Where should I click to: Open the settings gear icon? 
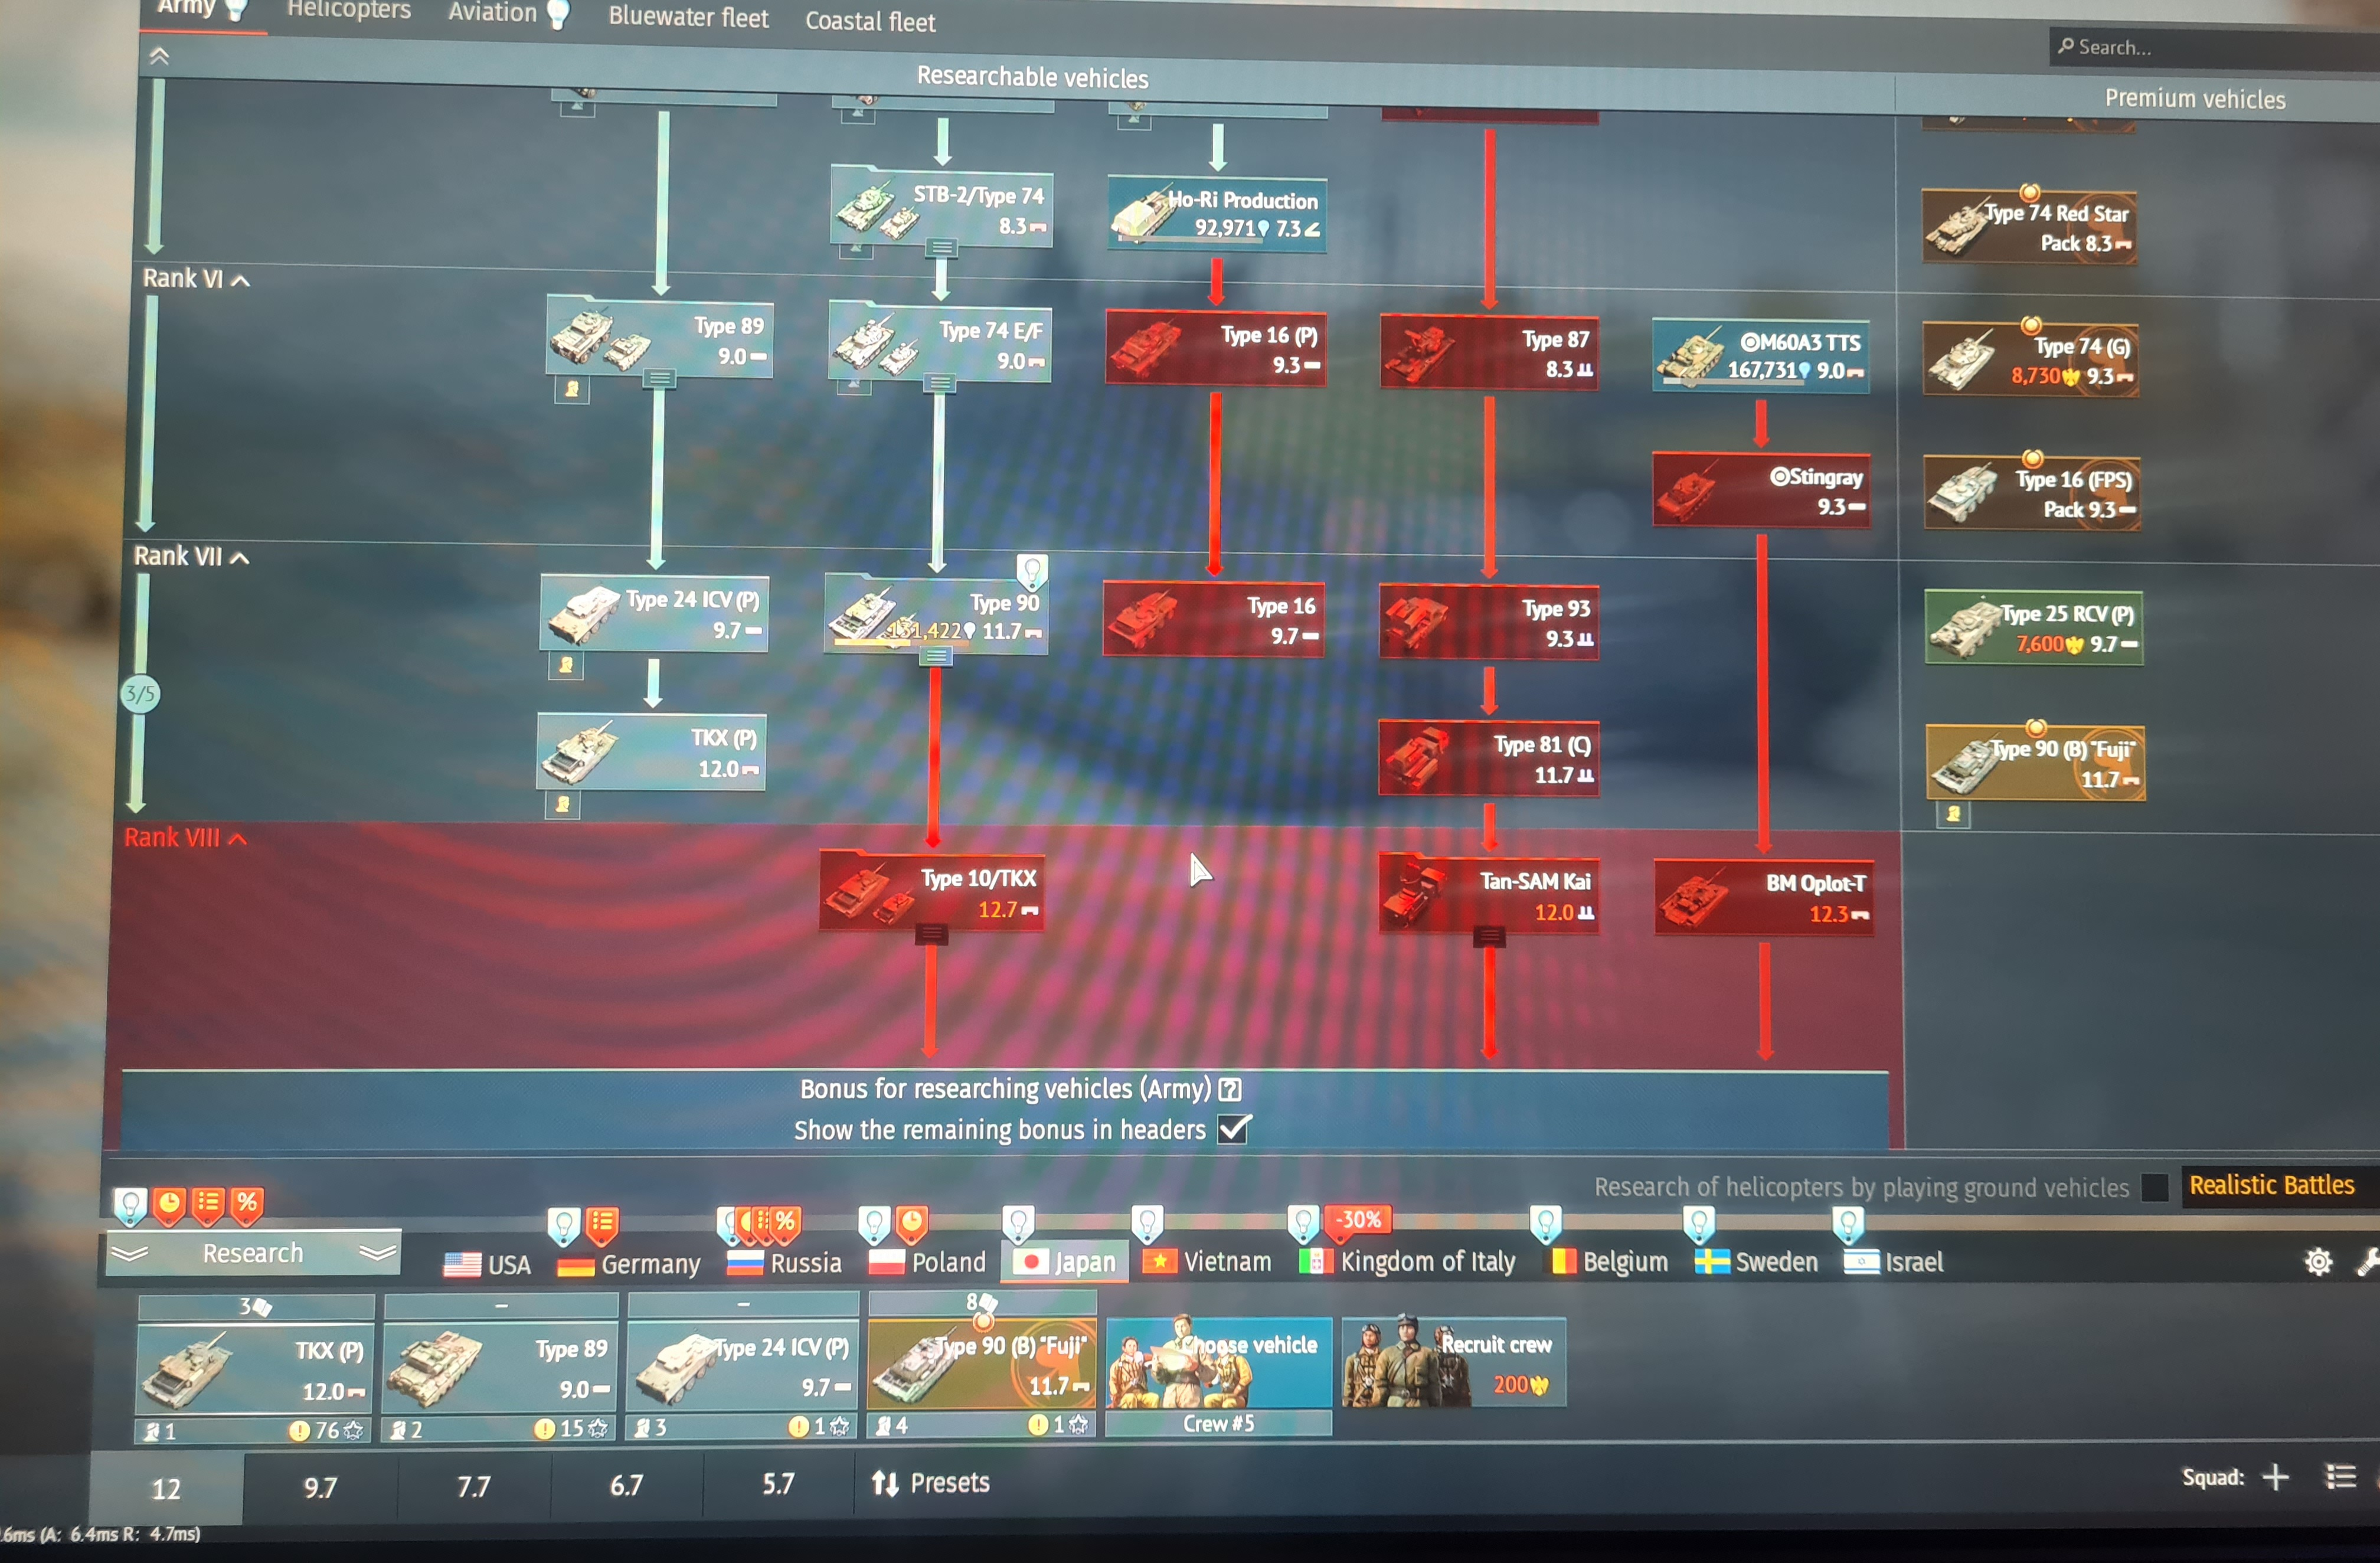pos(2318,1262)
